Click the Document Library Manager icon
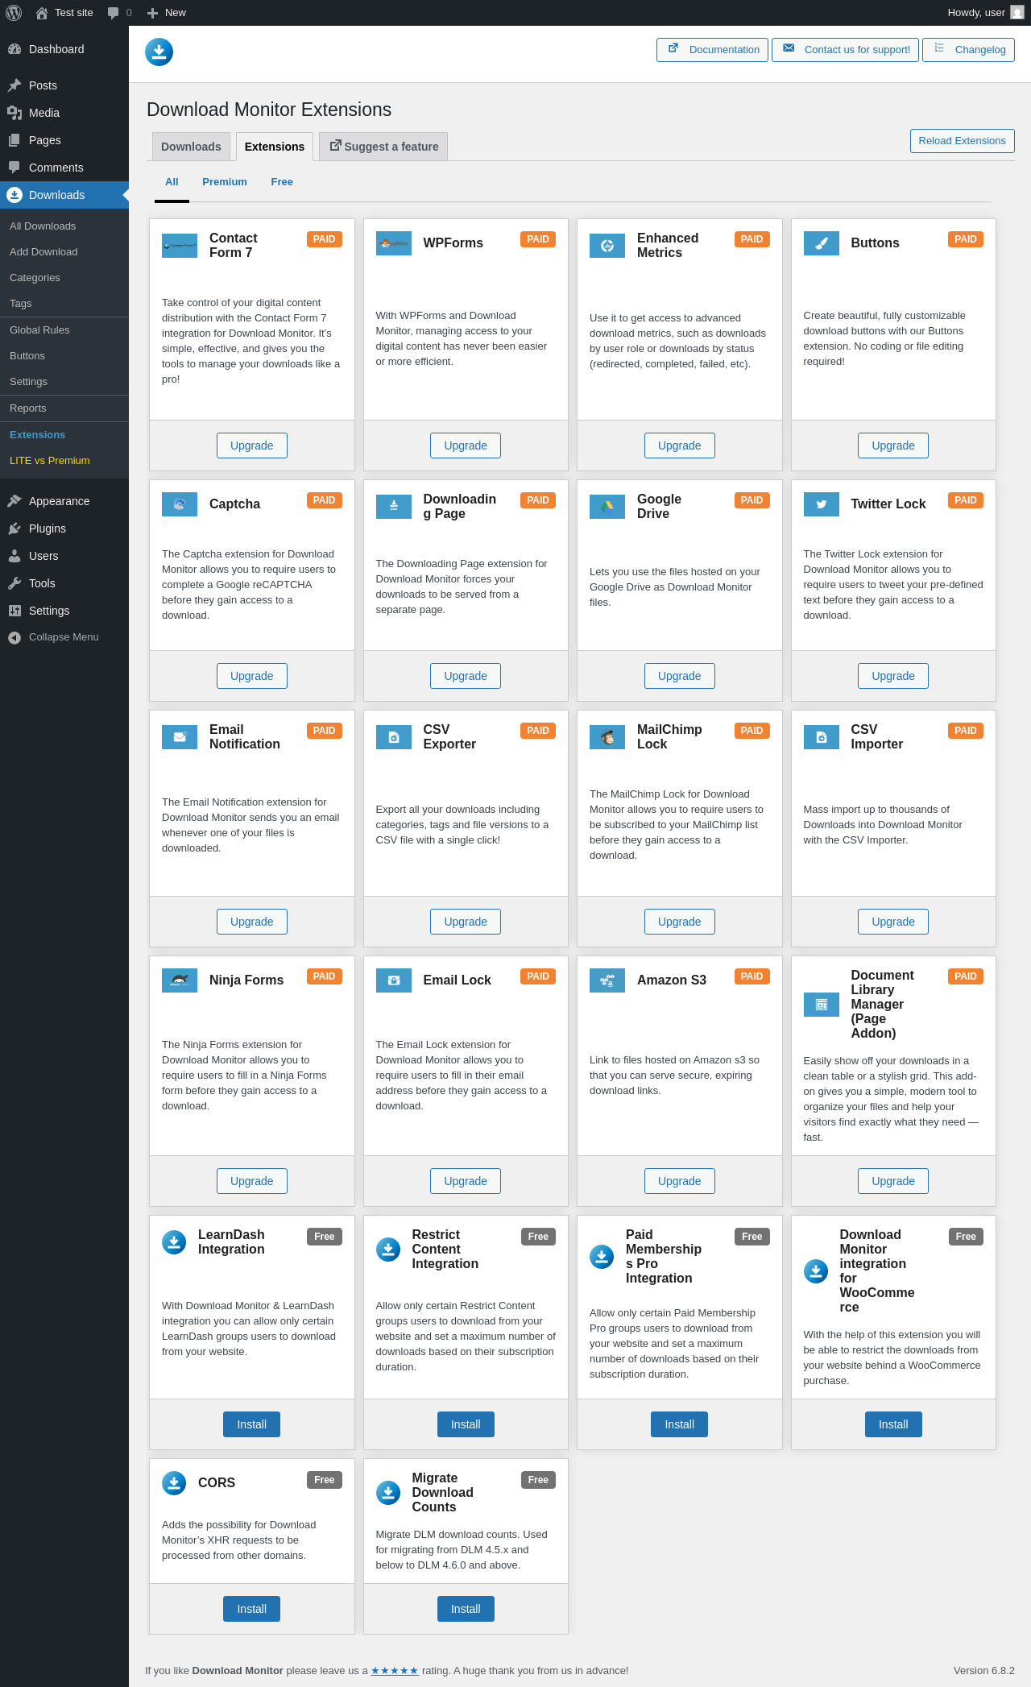The width and height of the screenshot is (1031, 1687). click(x=822, y=1005)
